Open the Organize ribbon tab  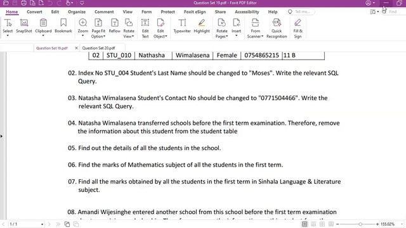pyautogui.click(x=77, y=12)
